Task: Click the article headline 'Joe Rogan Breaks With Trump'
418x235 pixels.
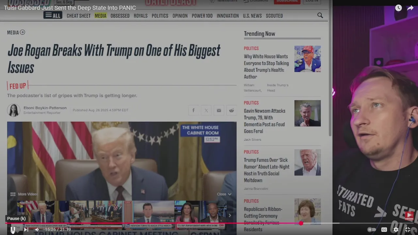Action: [x=114, y=59]
